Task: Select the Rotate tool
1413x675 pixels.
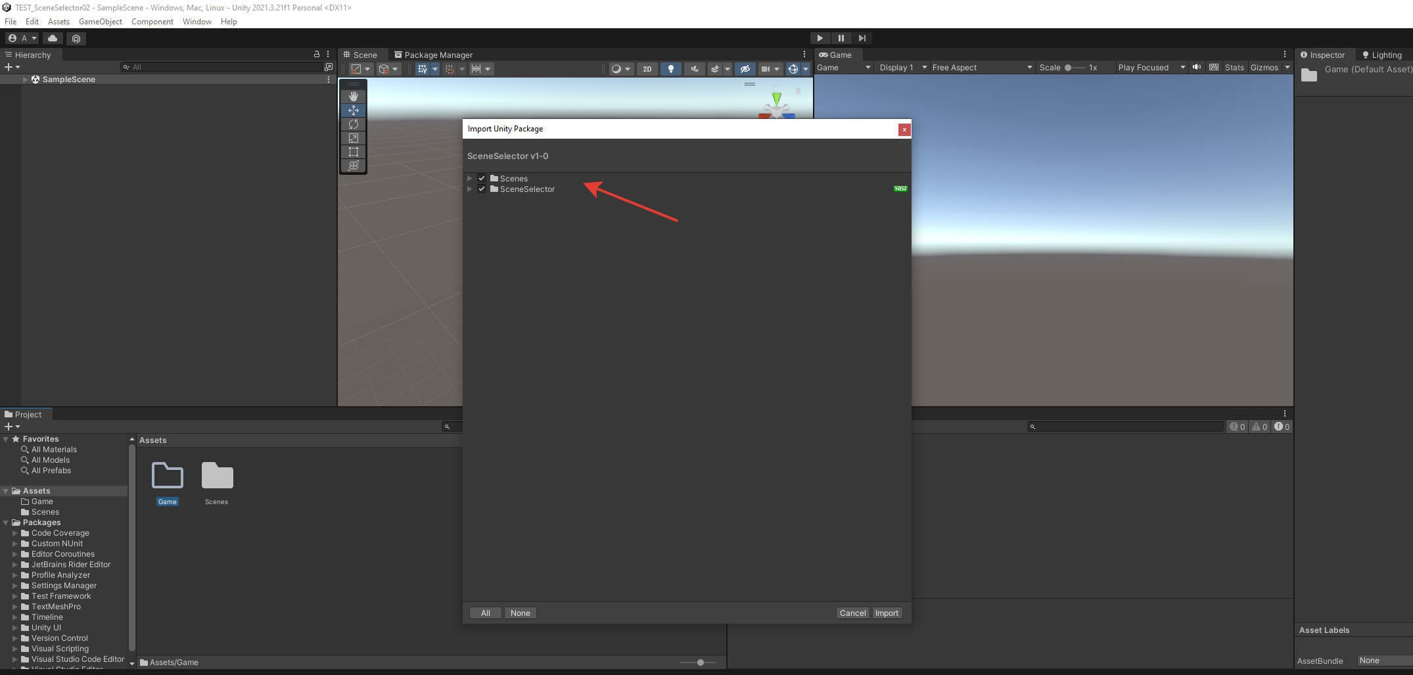Action: (x=354, y=124)
